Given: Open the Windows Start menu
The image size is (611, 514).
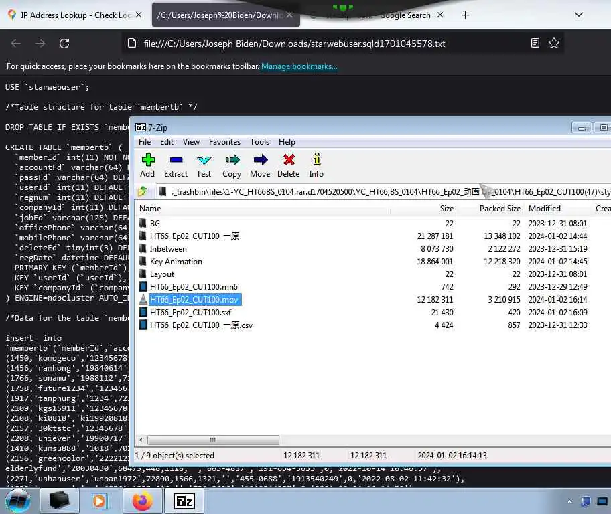Looking at the screenshot, I should tap(18, 501).
